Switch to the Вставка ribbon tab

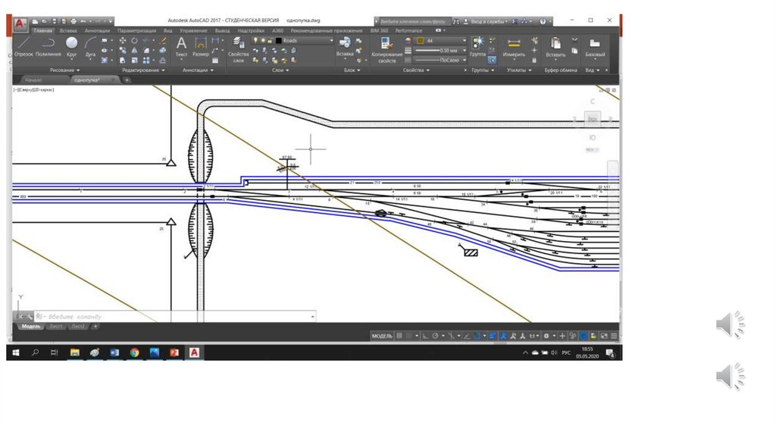68,30
